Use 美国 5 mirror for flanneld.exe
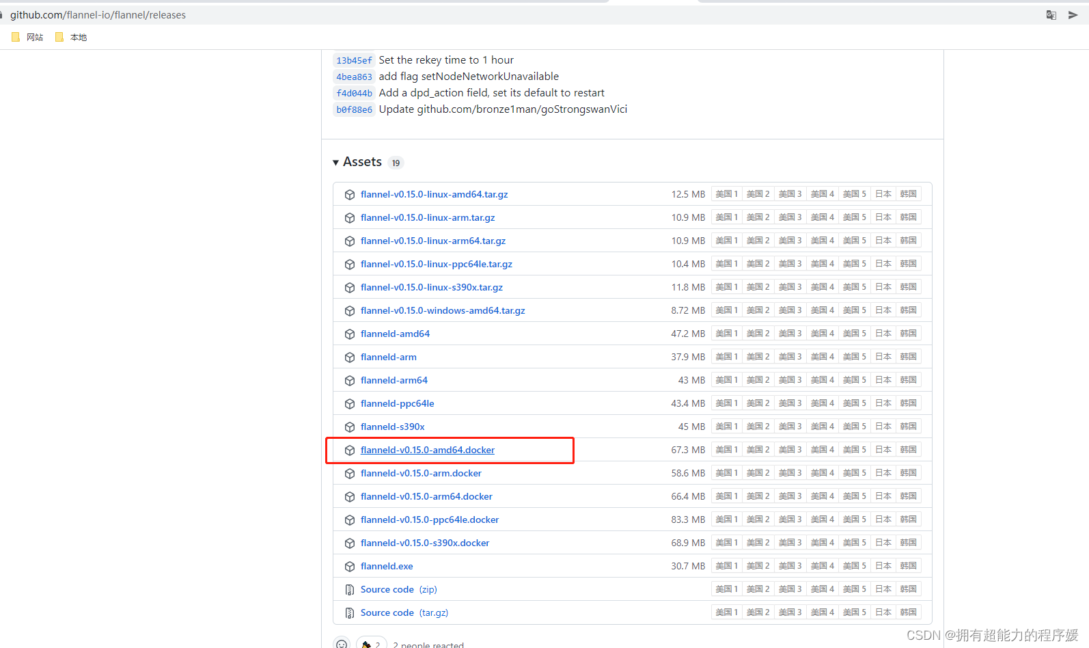The height and width of the screenshot is (648, 1089). tap(855, 566)
